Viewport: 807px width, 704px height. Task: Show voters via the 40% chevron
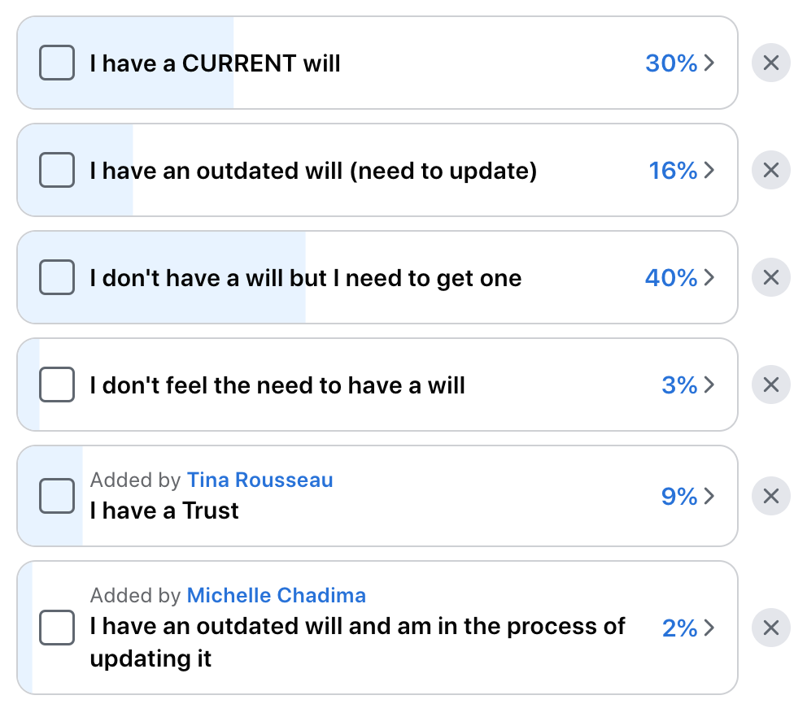pyautogui.click(x=709, y=277)
